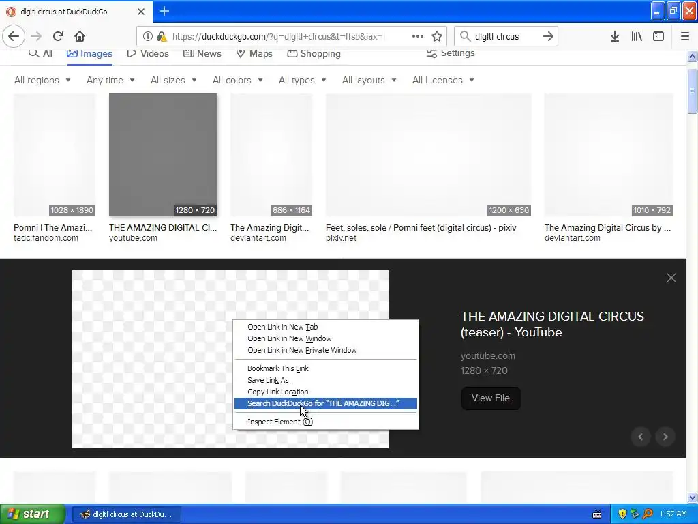Image resolution: width=698 pixels, height=524 pixels.
Task: Switch to the Maps tab
Action: [x=254, y=53]
